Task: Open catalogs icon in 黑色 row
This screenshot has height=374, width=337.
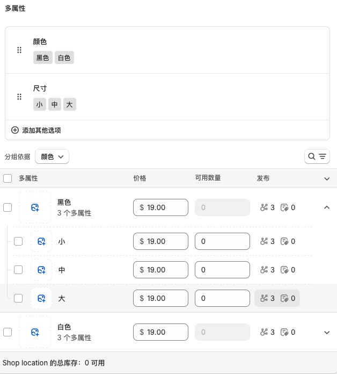Action: click(284, 207)
